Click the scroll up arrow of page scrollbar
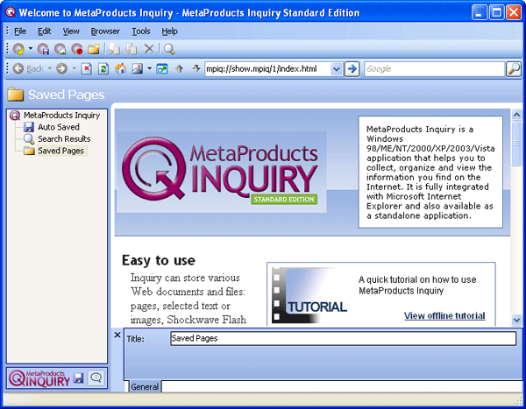The height and width of the screenshot is (409, 526). [516, 115]
